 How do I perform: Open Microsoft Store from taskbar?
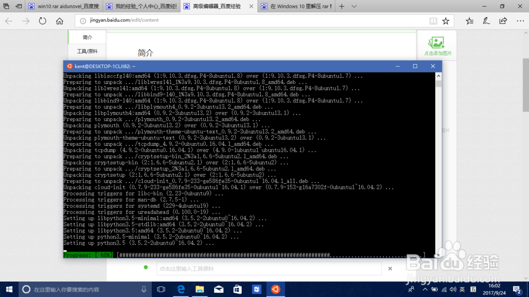(238, 289)
